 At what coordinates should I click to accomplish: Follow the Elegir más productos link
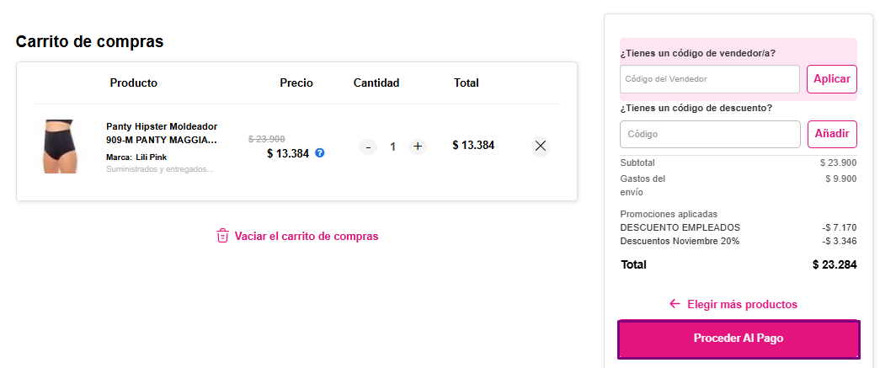coord(742,304)
